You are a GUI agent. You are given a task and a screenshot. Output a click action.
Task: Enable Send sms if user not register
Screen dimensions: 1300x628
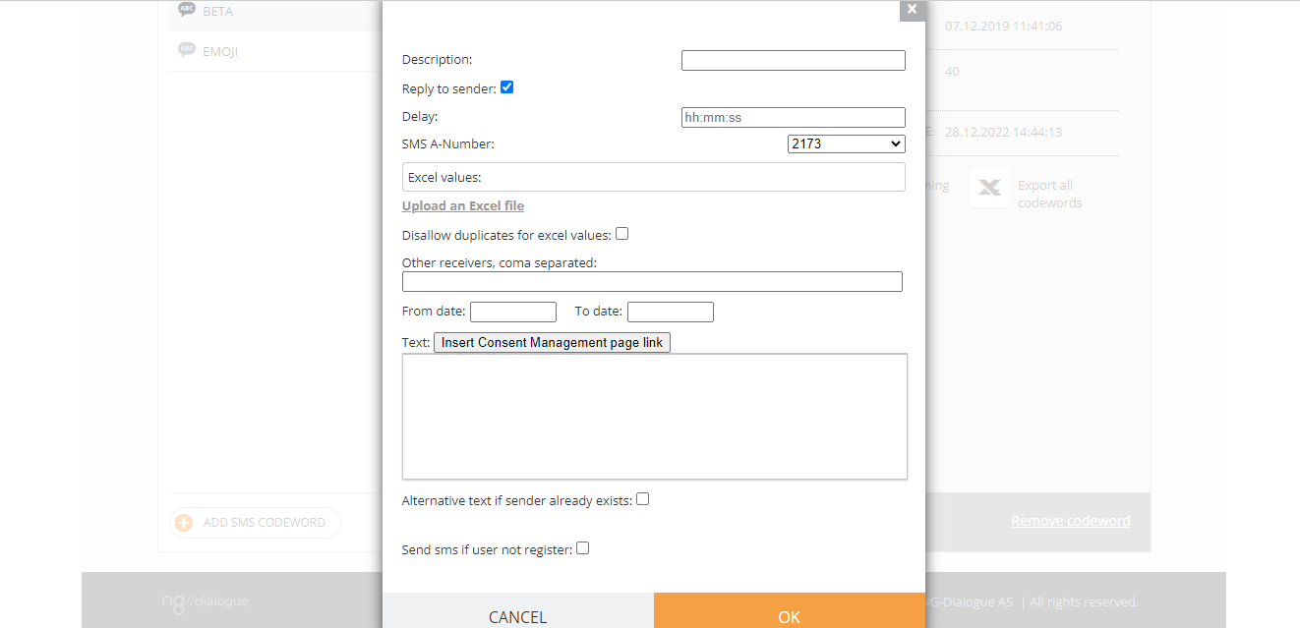pyautogui.click(x=582, y=548)
